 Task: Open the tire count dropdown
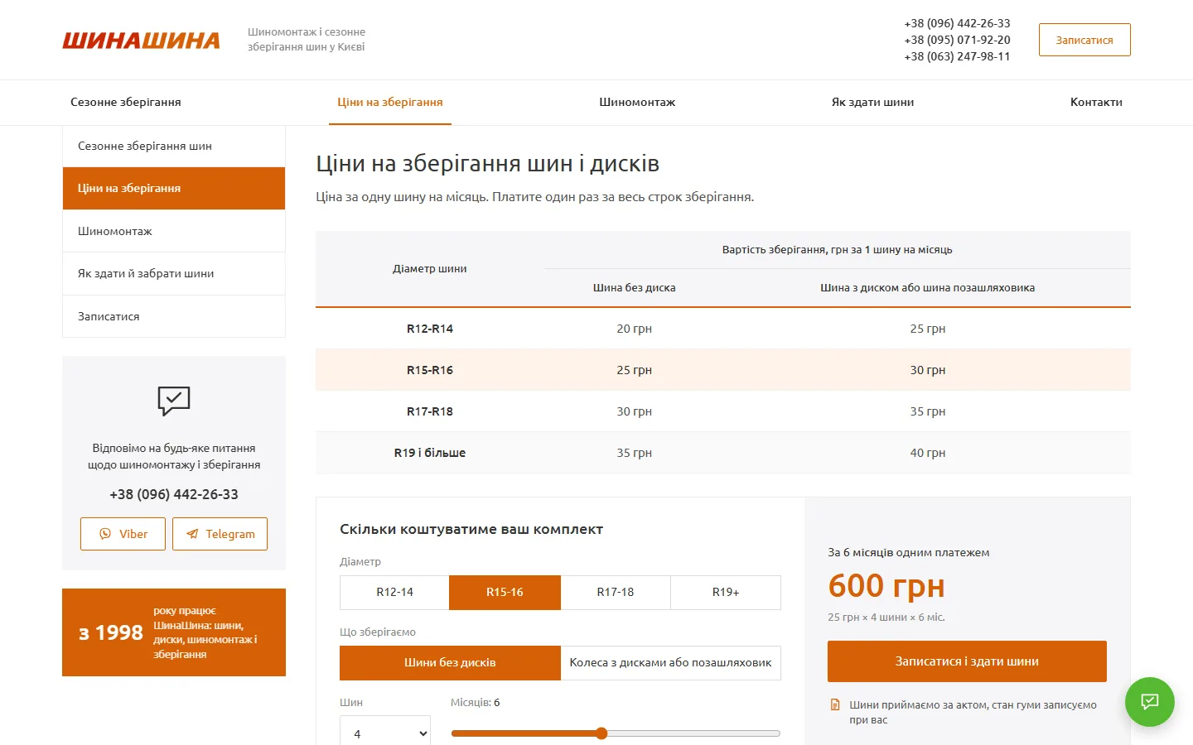385,733
